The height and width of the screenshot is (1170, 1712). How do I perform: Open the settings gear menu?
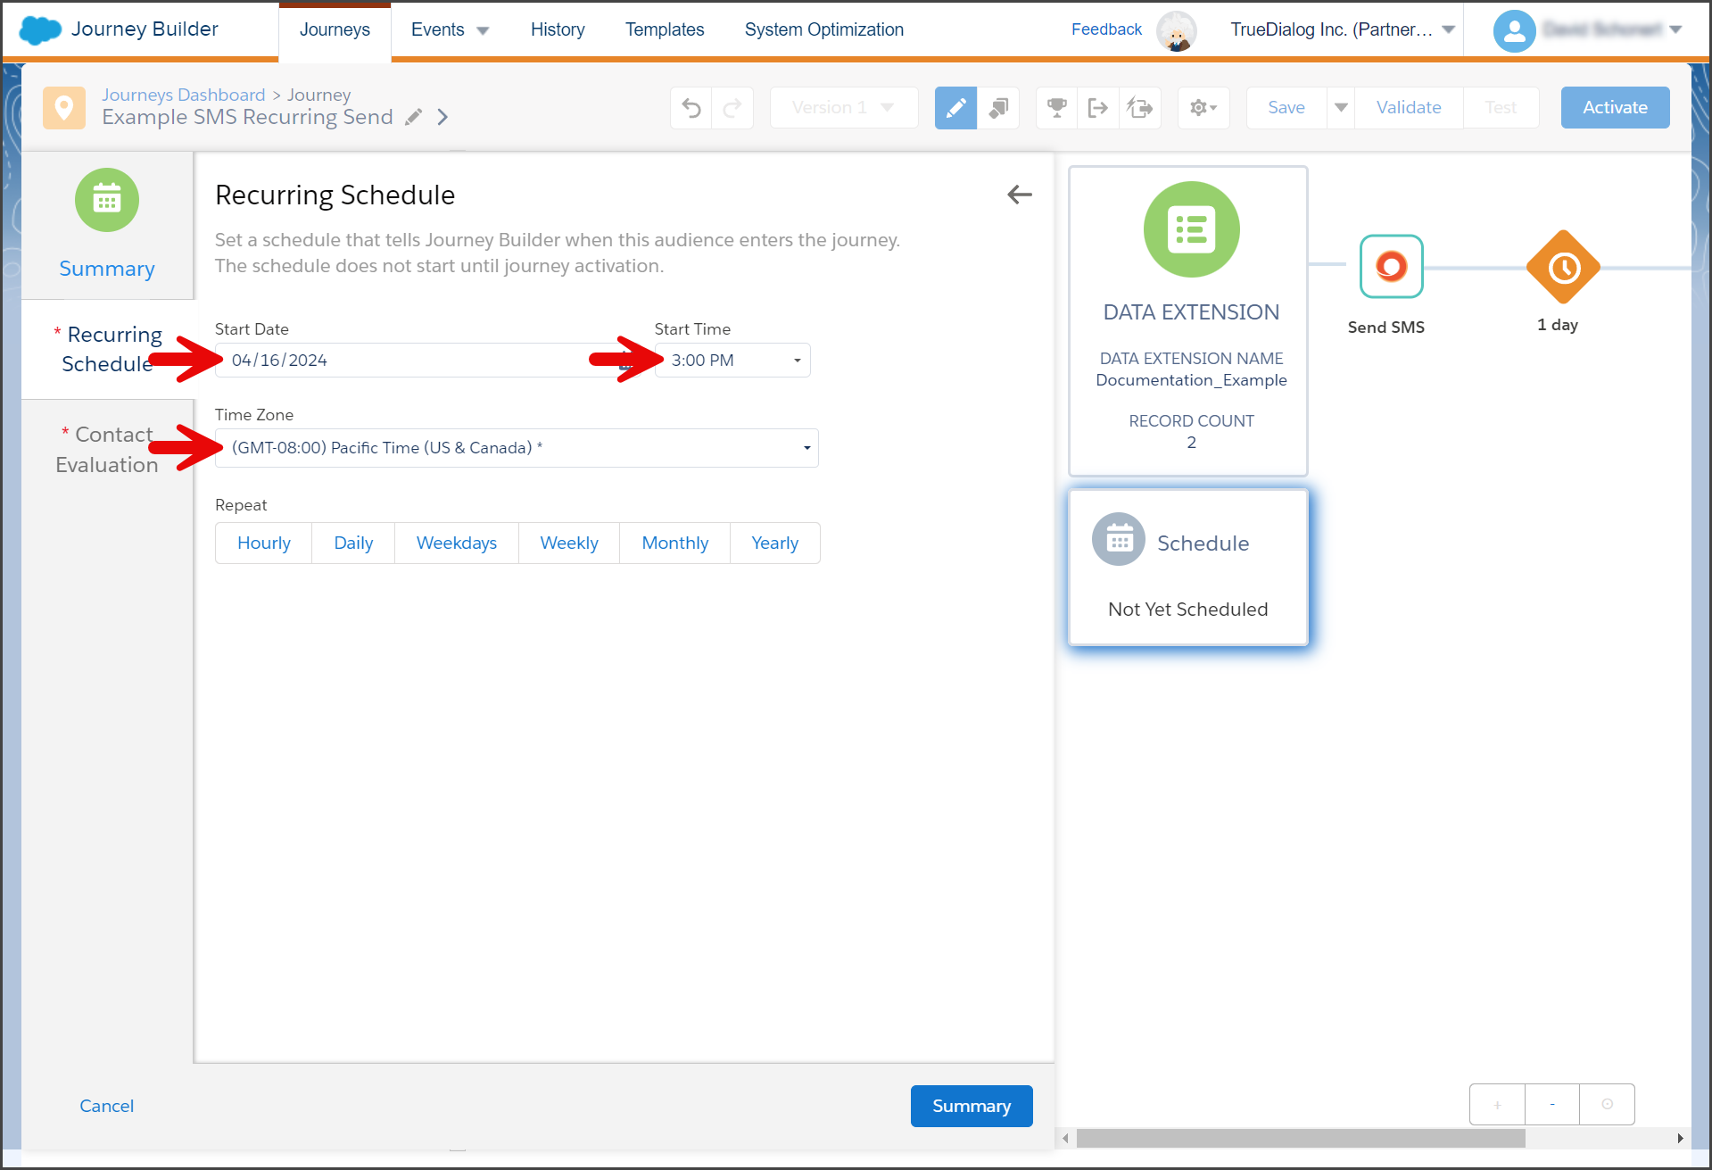[x=1203, y=108]
